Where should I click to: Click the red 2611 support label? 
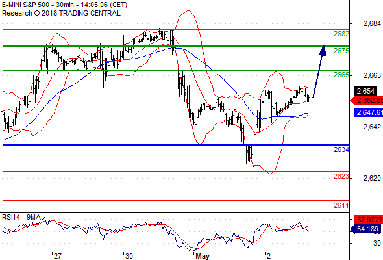tap(341, 205)
